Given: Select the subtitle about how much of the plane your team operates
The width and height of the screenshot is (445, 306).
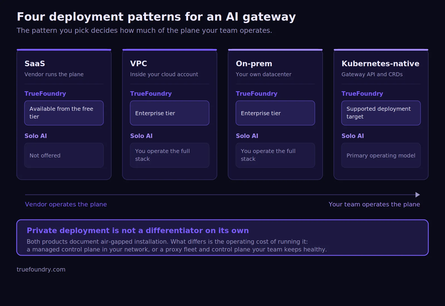Looking at the screenshot, I should (144, 30).
